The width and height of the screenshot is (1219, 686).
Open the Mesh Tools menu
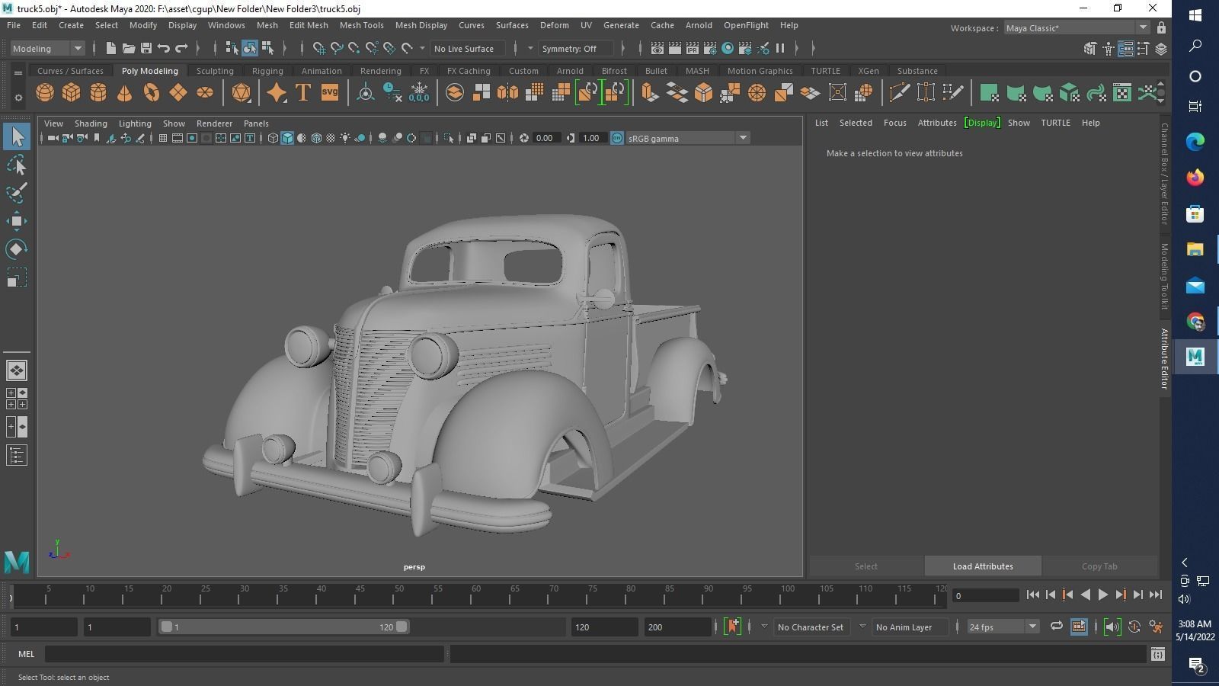[361, 25]
